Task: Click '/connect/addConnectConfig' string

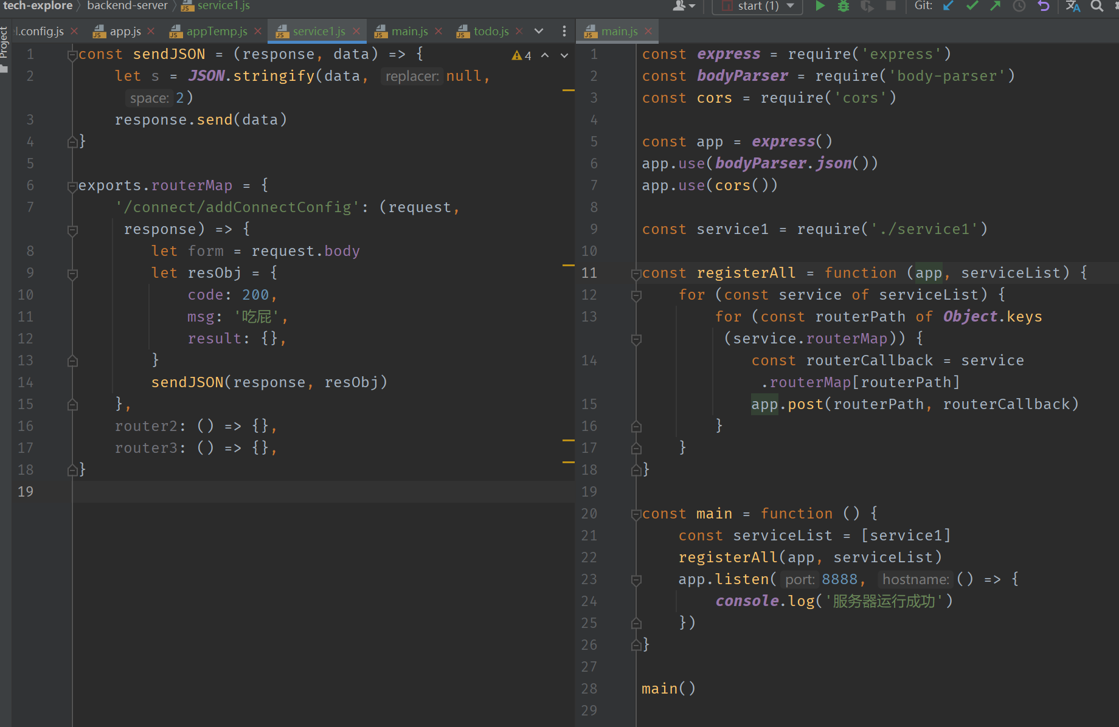Action: 237,207
